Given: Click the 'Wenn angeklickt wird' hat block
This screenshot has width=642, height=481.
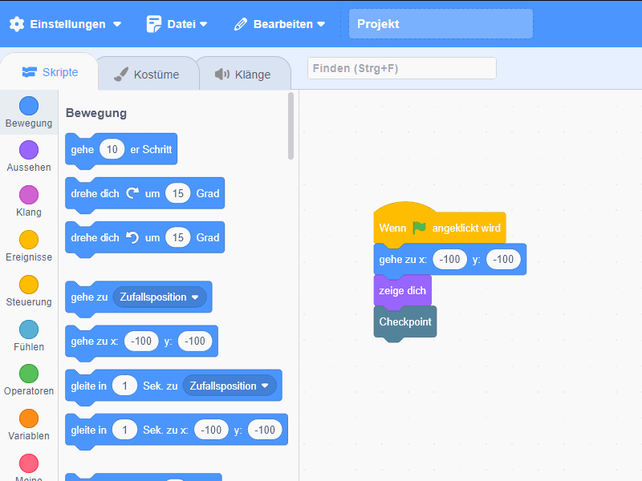Looking at the screenshot, I should click(440, 224).
